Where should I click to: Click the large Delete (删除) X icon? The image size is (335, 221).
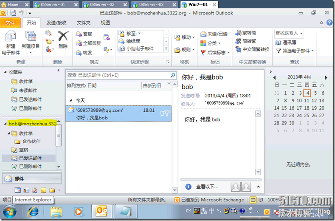coord(63,36)
